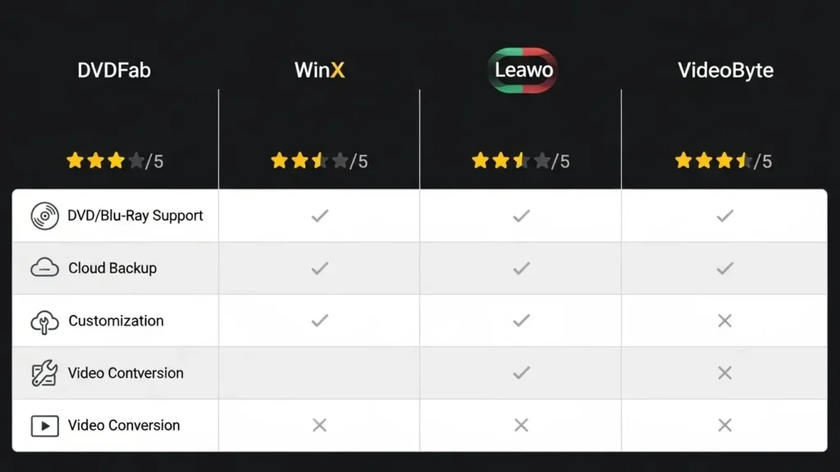Click the disc icon beside DVD/Blu-Ray Support
Screen dimensions: 840x472
(44, 216)
